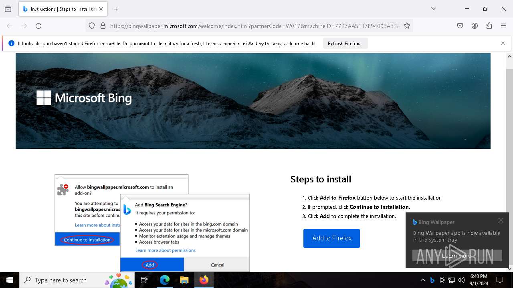Open Task View on the taskbar
Screen dimensions: 513x288
pyautogui.click(x=144, y=280)
